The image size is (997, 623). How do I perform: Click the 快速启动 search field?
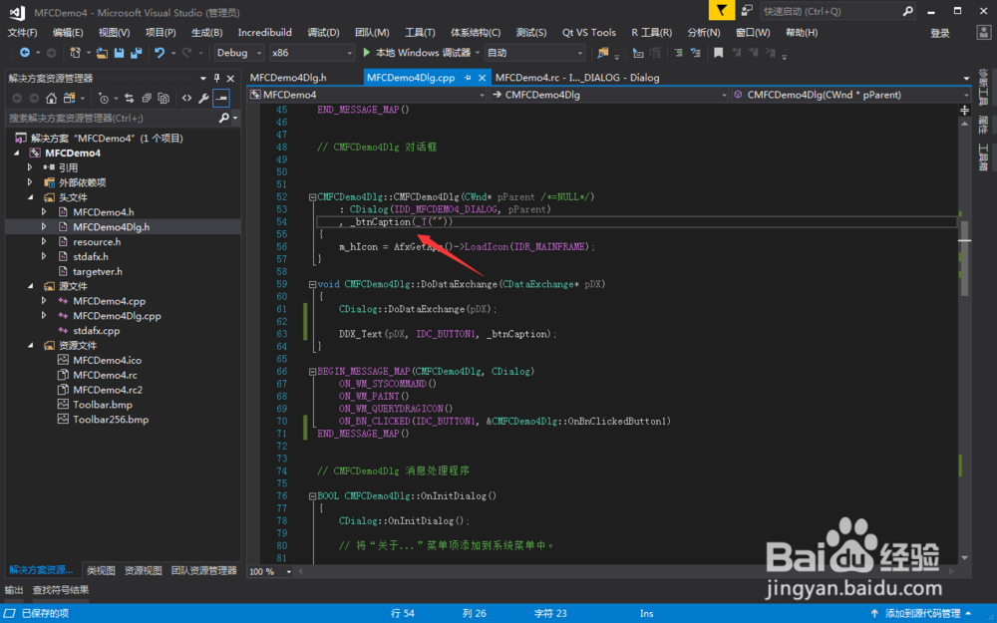(x=838, y=11)
